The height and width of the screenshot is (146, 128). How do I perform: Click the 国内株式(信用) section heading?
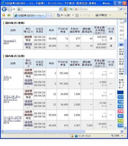pos(15,56)
